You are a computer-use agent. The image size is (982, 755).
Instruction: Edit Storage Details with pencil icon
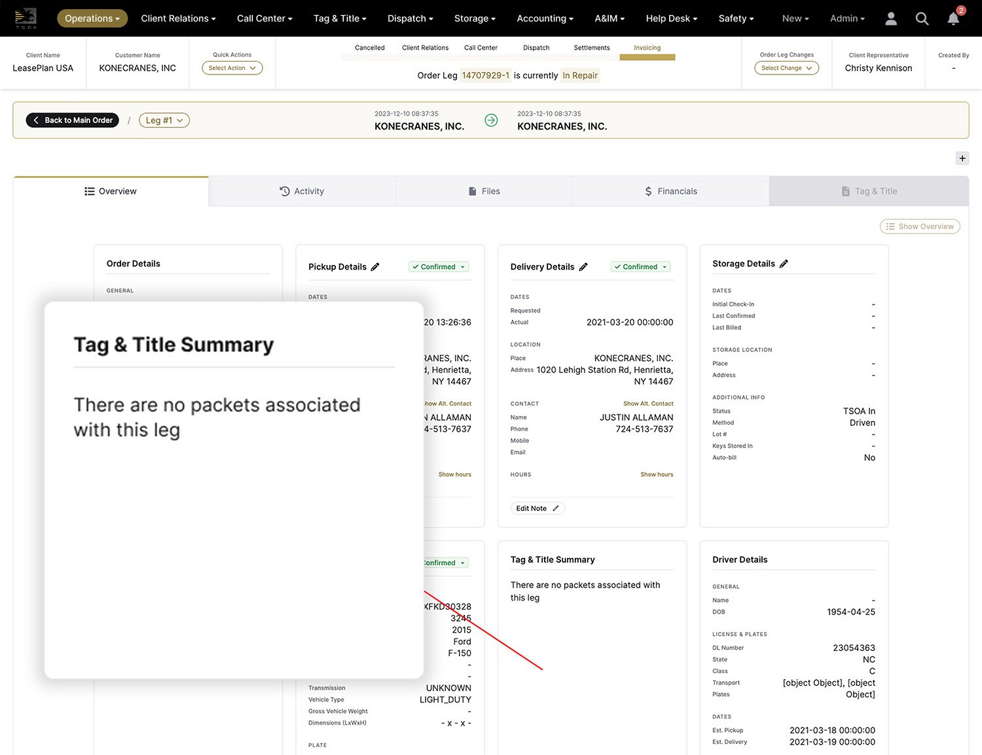click(x=784, y=264)
